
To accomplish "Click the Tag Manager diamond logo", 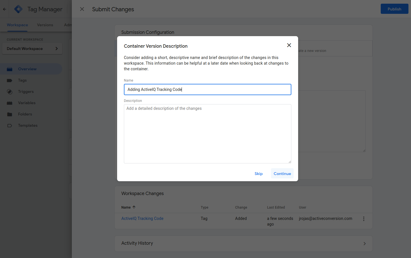I will pos(18,9).
